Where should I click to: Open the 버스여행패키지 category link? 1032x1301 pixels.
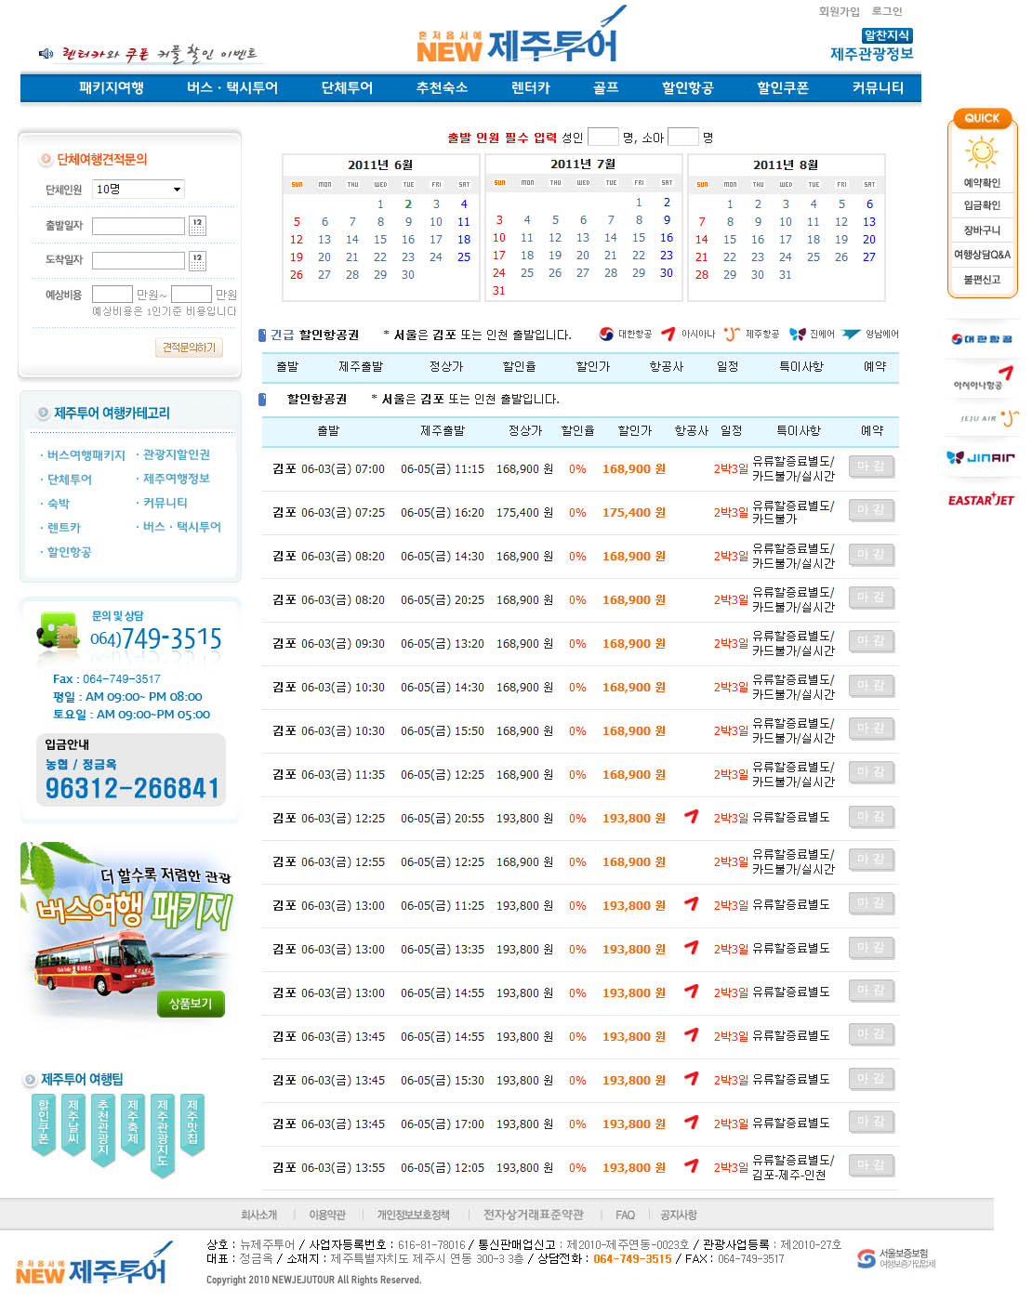point(86,455)
